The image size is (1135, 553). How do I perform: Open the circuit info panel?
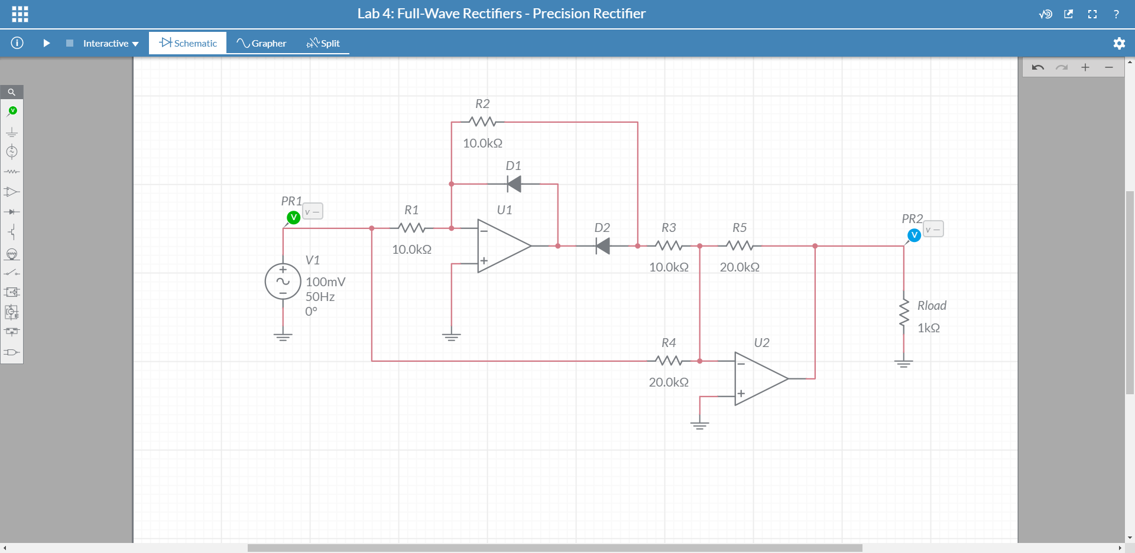click(x=17, y=43)
